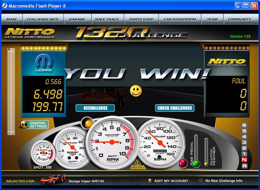Image resolution: width=260 pixels, height=190 pixels.
Task: Click the green gas pedal knob
Action: tap(196, 164)
